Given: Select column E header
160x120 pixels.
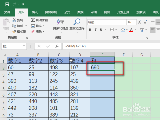Looking at the screenshot, I should (x=102, y=55).
